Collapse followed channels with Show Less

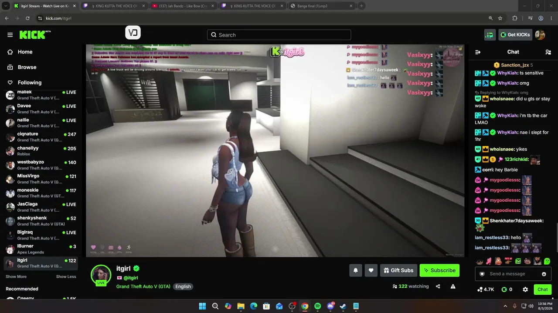point(66,276)
